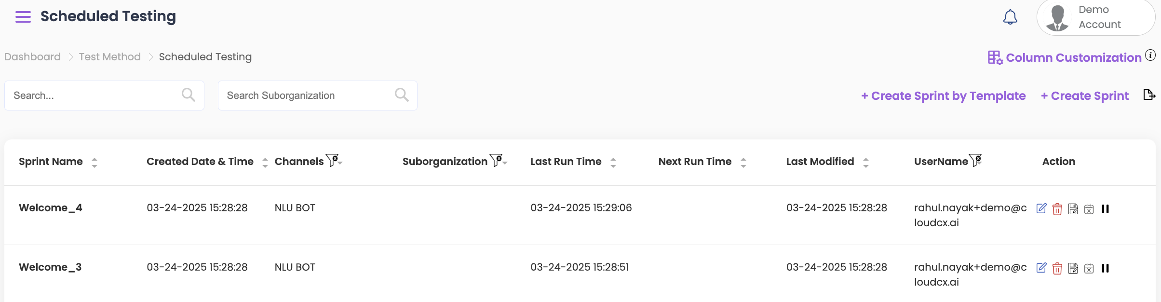1161x302 pixels.
Task: Delete the Welcome_3 sprint
Action: (x=1057, y=268)
